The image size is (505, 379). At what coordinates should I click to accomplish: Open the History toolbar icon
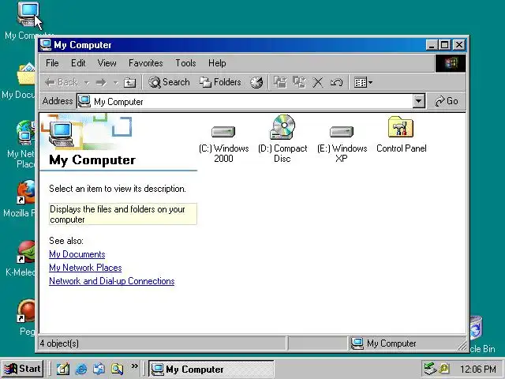[256, 82]
